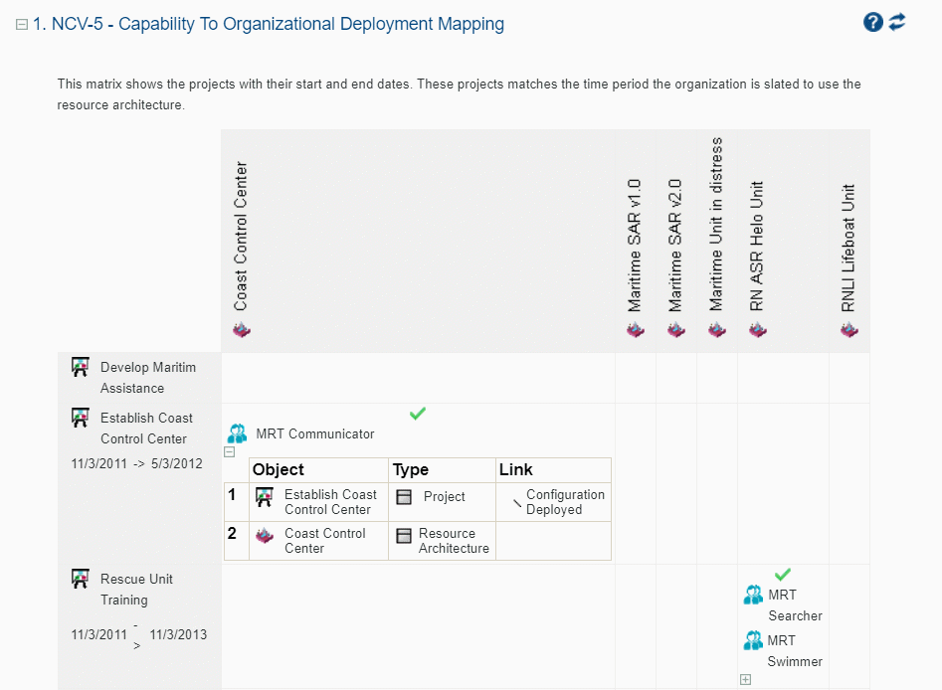Image resolution: width=942 pixels, height=690 pixels.
Task: Click the Object column header in table
Action: pos(279,469)
